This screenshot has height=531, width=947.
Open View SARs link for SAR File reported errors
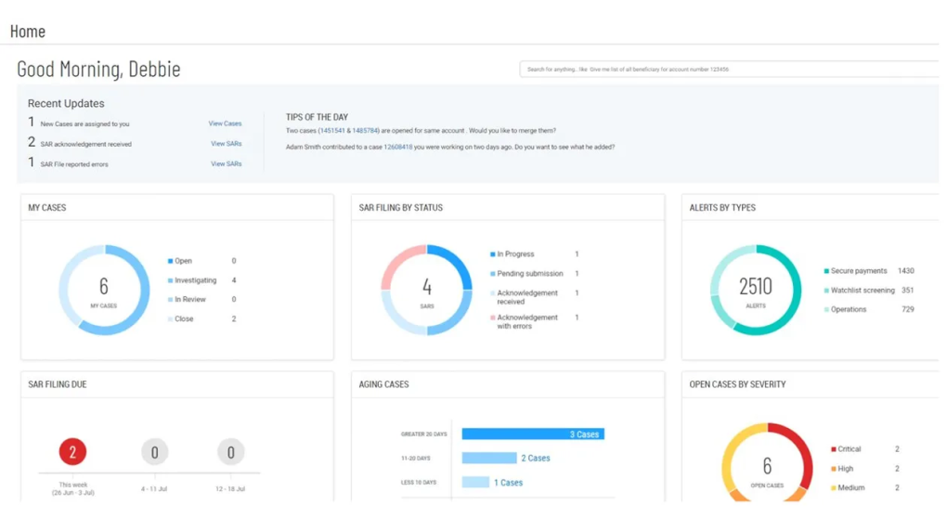tap(226, 164)
